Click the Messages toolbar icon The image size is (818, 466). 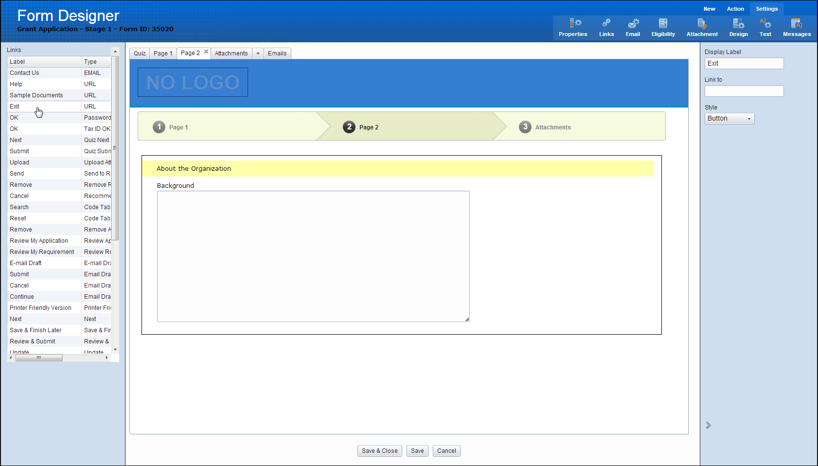[x=797, y=23]
